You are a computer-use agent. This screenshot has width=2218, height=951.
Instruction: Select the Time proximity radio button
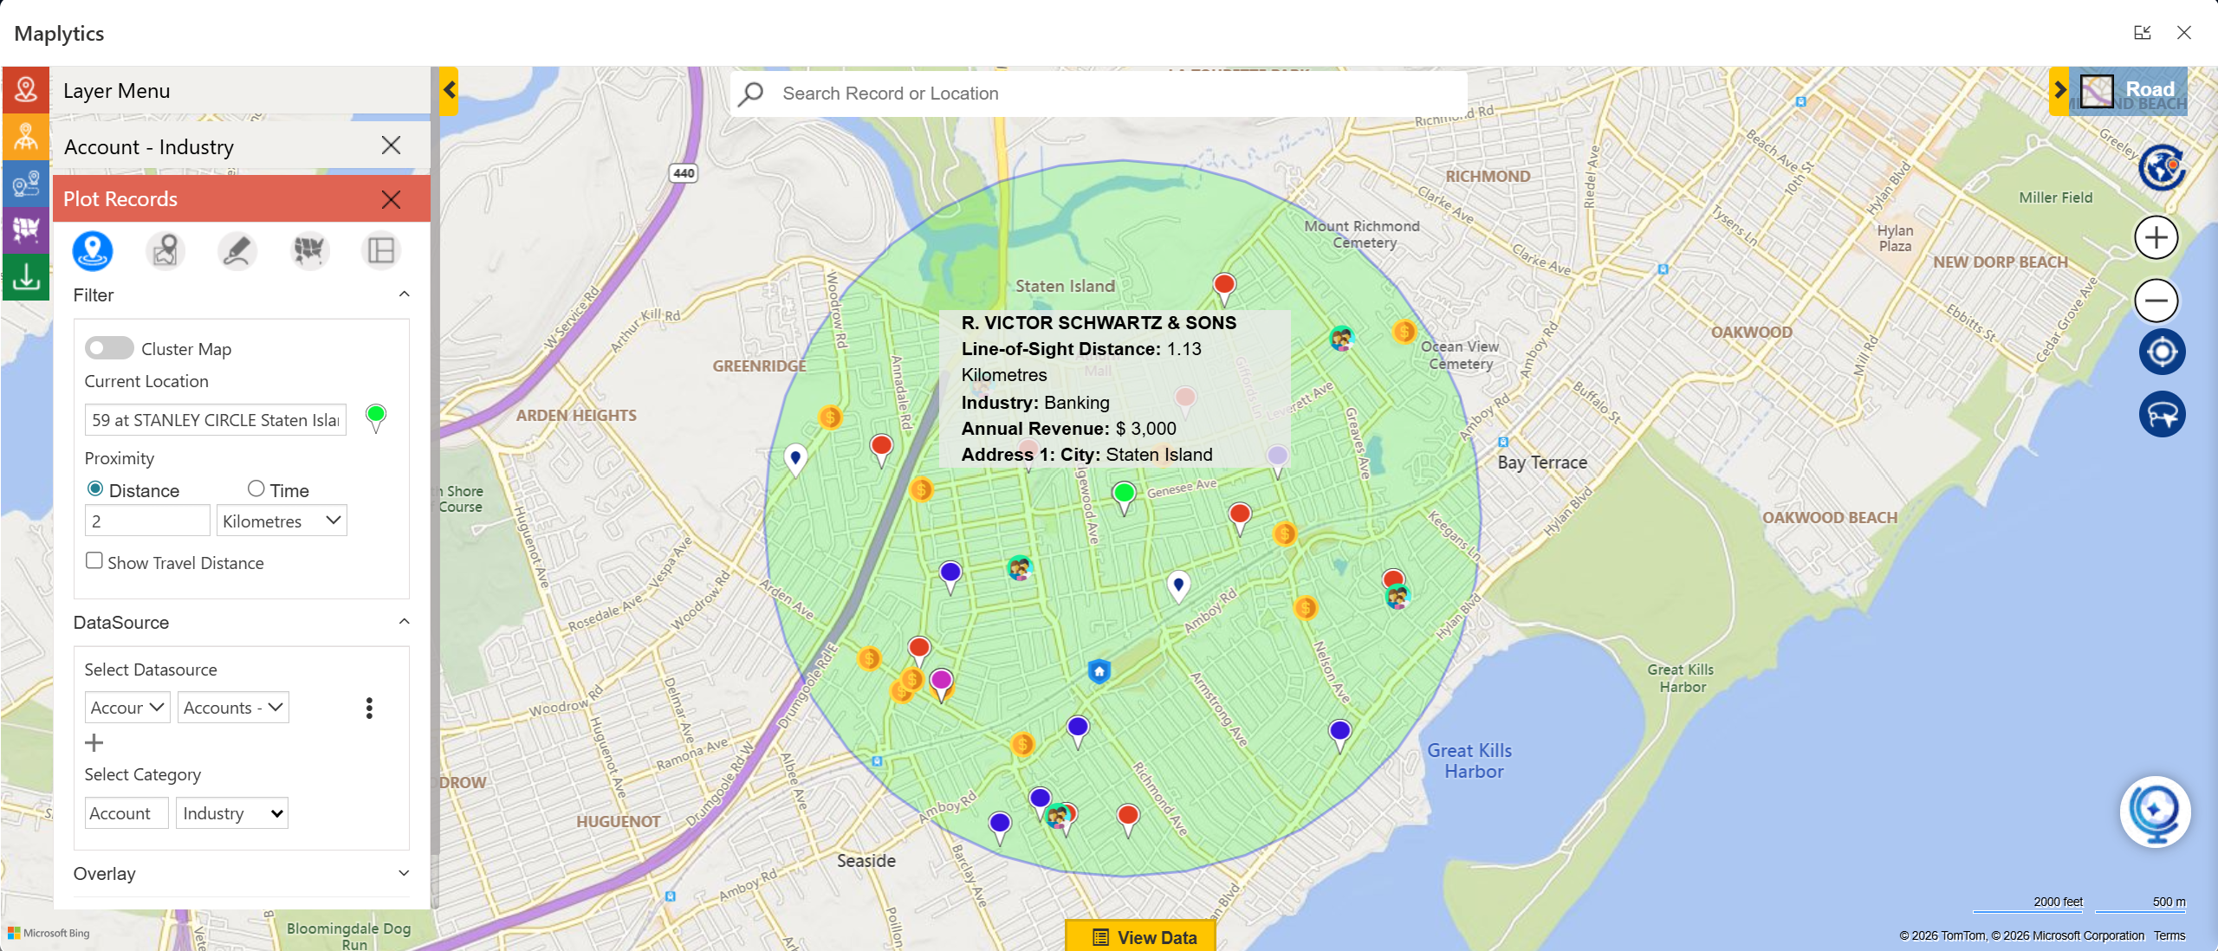(x=256, y=488)
